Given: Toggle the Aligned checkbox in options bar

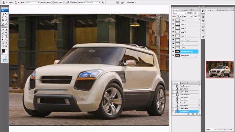Looking at the screenshot, I should (71, 3).
